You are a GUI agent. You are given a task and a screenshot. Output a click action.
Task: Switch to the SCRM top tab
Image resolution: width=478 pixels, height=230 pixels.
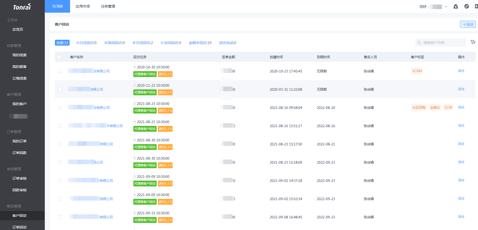pyautogui.click(x=57, y=6)
